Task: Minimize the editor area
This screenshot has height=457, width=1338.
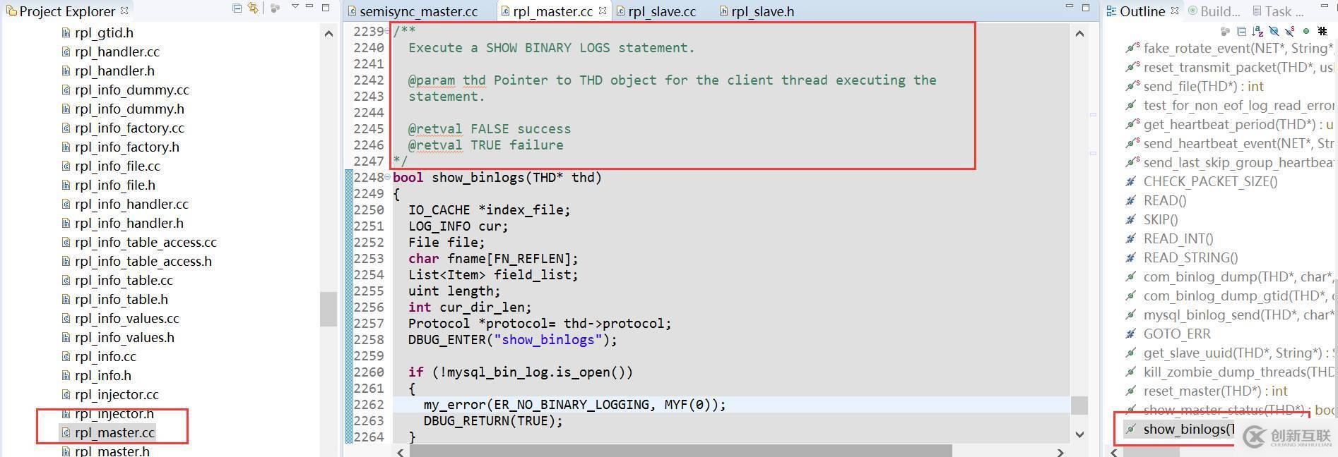Action: 1068,7
